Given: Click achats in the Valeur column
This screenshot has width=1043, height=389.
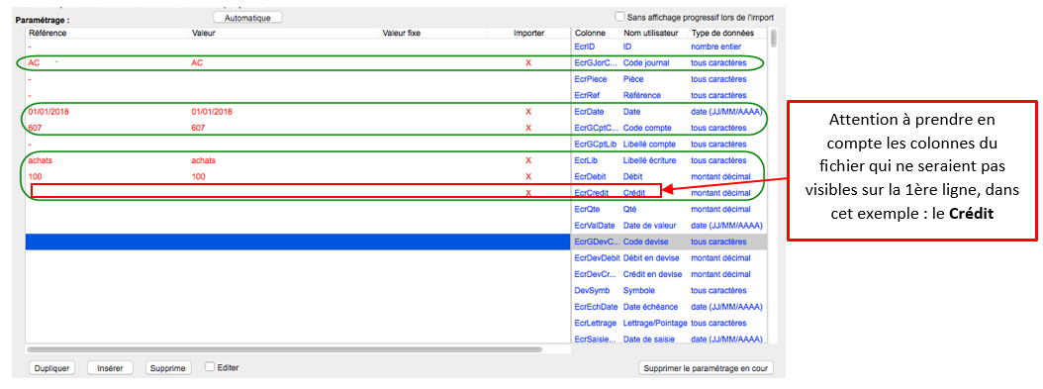Looking at the screenshot, I should pos(204,160).
